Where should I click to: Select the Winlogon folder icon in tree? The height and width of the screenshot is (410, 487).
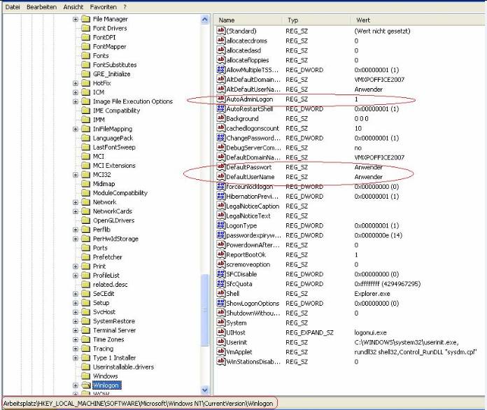(86, 385)
